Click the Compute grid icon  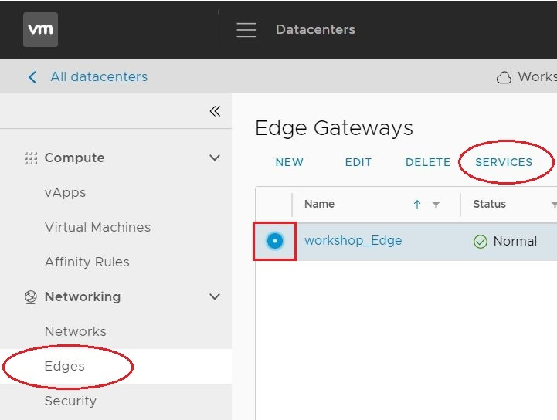[31, 158]
